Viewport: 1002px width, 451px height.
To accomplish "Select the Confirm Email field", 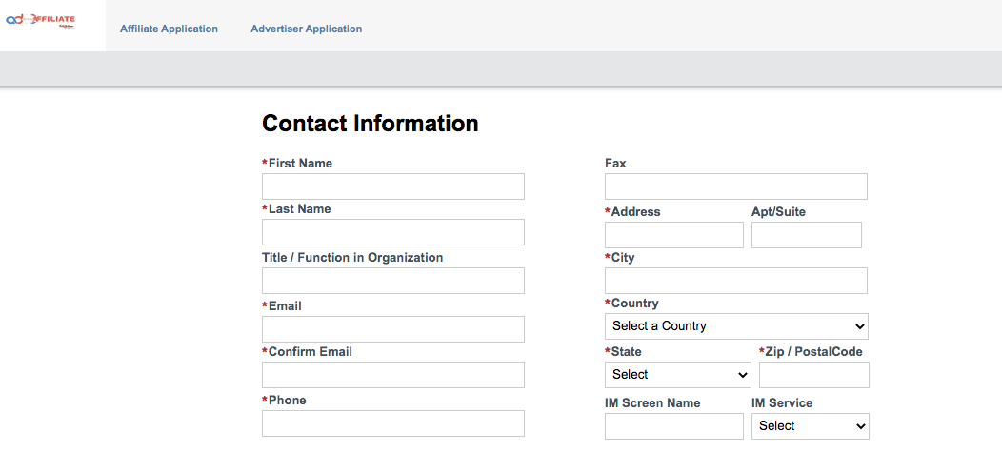I will point(392,375).
